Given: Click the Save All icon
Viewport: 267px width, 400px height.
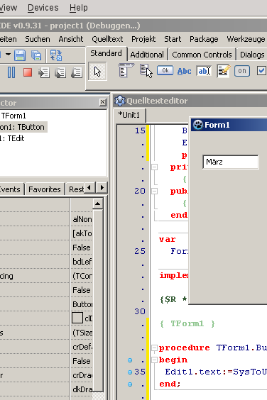Looking at the screenshot, I should pos(36,55).
